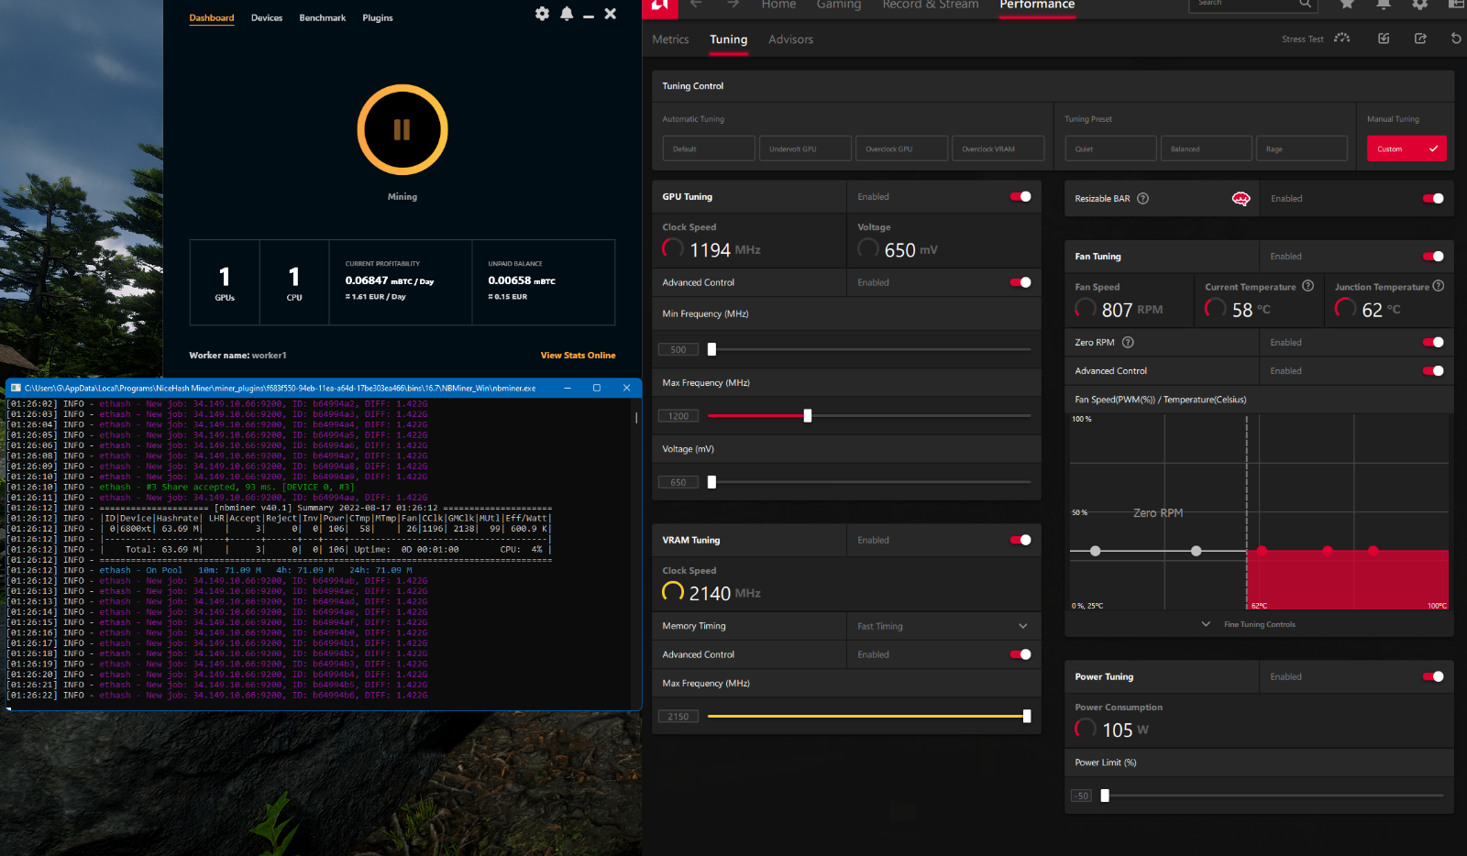Select Default automatic tuning
Viewport: 1467px width, 856px height.
click(x=709, y=148)
